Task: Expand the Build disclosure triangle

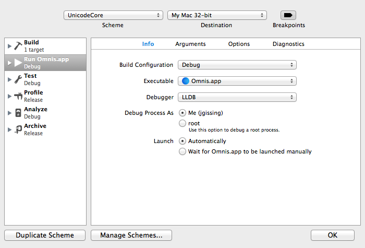Action: point(9,46)
